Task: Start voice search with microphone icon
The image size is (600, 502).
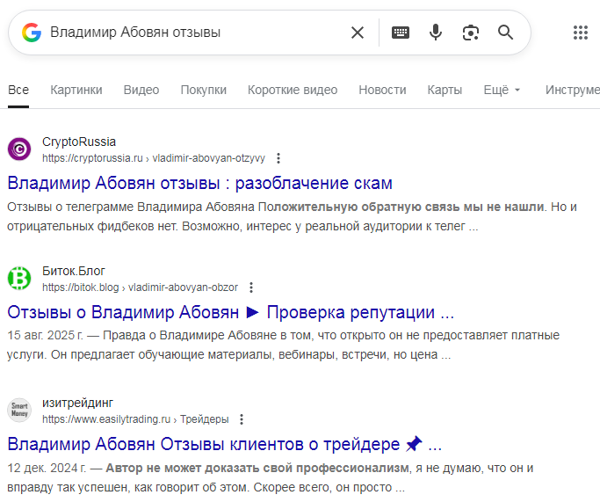Action: (x=436, y=33)
